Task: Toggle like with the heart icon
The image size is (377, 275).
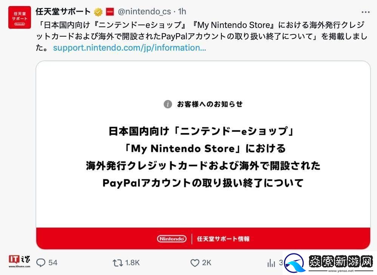Action: [x=194, y=262]
